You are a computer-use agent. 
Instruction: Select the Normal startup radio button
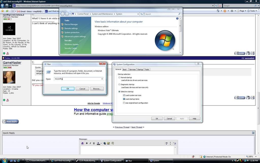[x=119, y=77]
